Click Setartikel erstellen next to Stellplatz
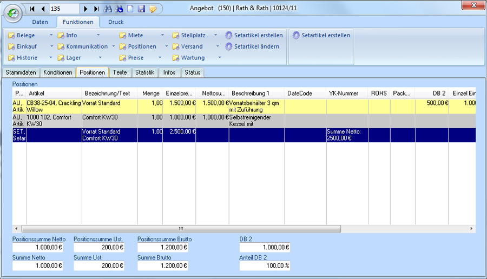Image resolution: width=487 pixels, height=279 pixels. coord(254,35)
